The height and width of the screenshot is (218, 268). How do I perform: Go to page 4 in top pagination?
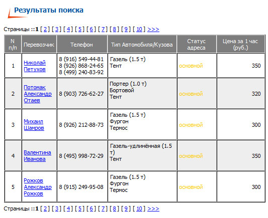pyautogui.click(x=68, y=29)
